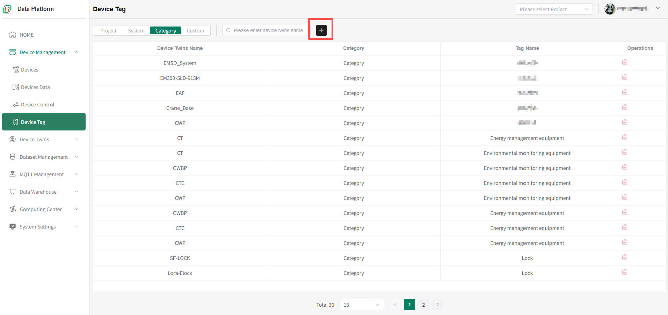Remove the EAF device tag
668x315 pixels.
[624, 92]
